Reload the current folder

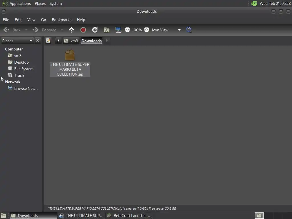(x=95, y=30)
